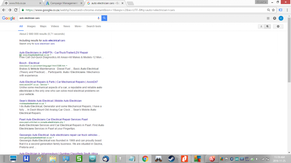The height and width of the screenshot is (163, 291).
Task: Open the Bosch - Electrical result
Action: pos(29,63)
